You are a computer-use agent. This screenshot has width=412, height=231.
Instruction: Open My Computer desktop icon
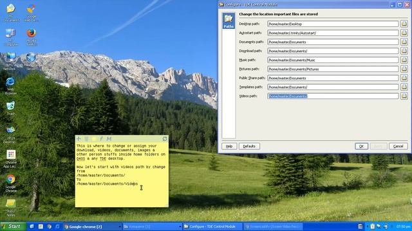click(11, 37)
